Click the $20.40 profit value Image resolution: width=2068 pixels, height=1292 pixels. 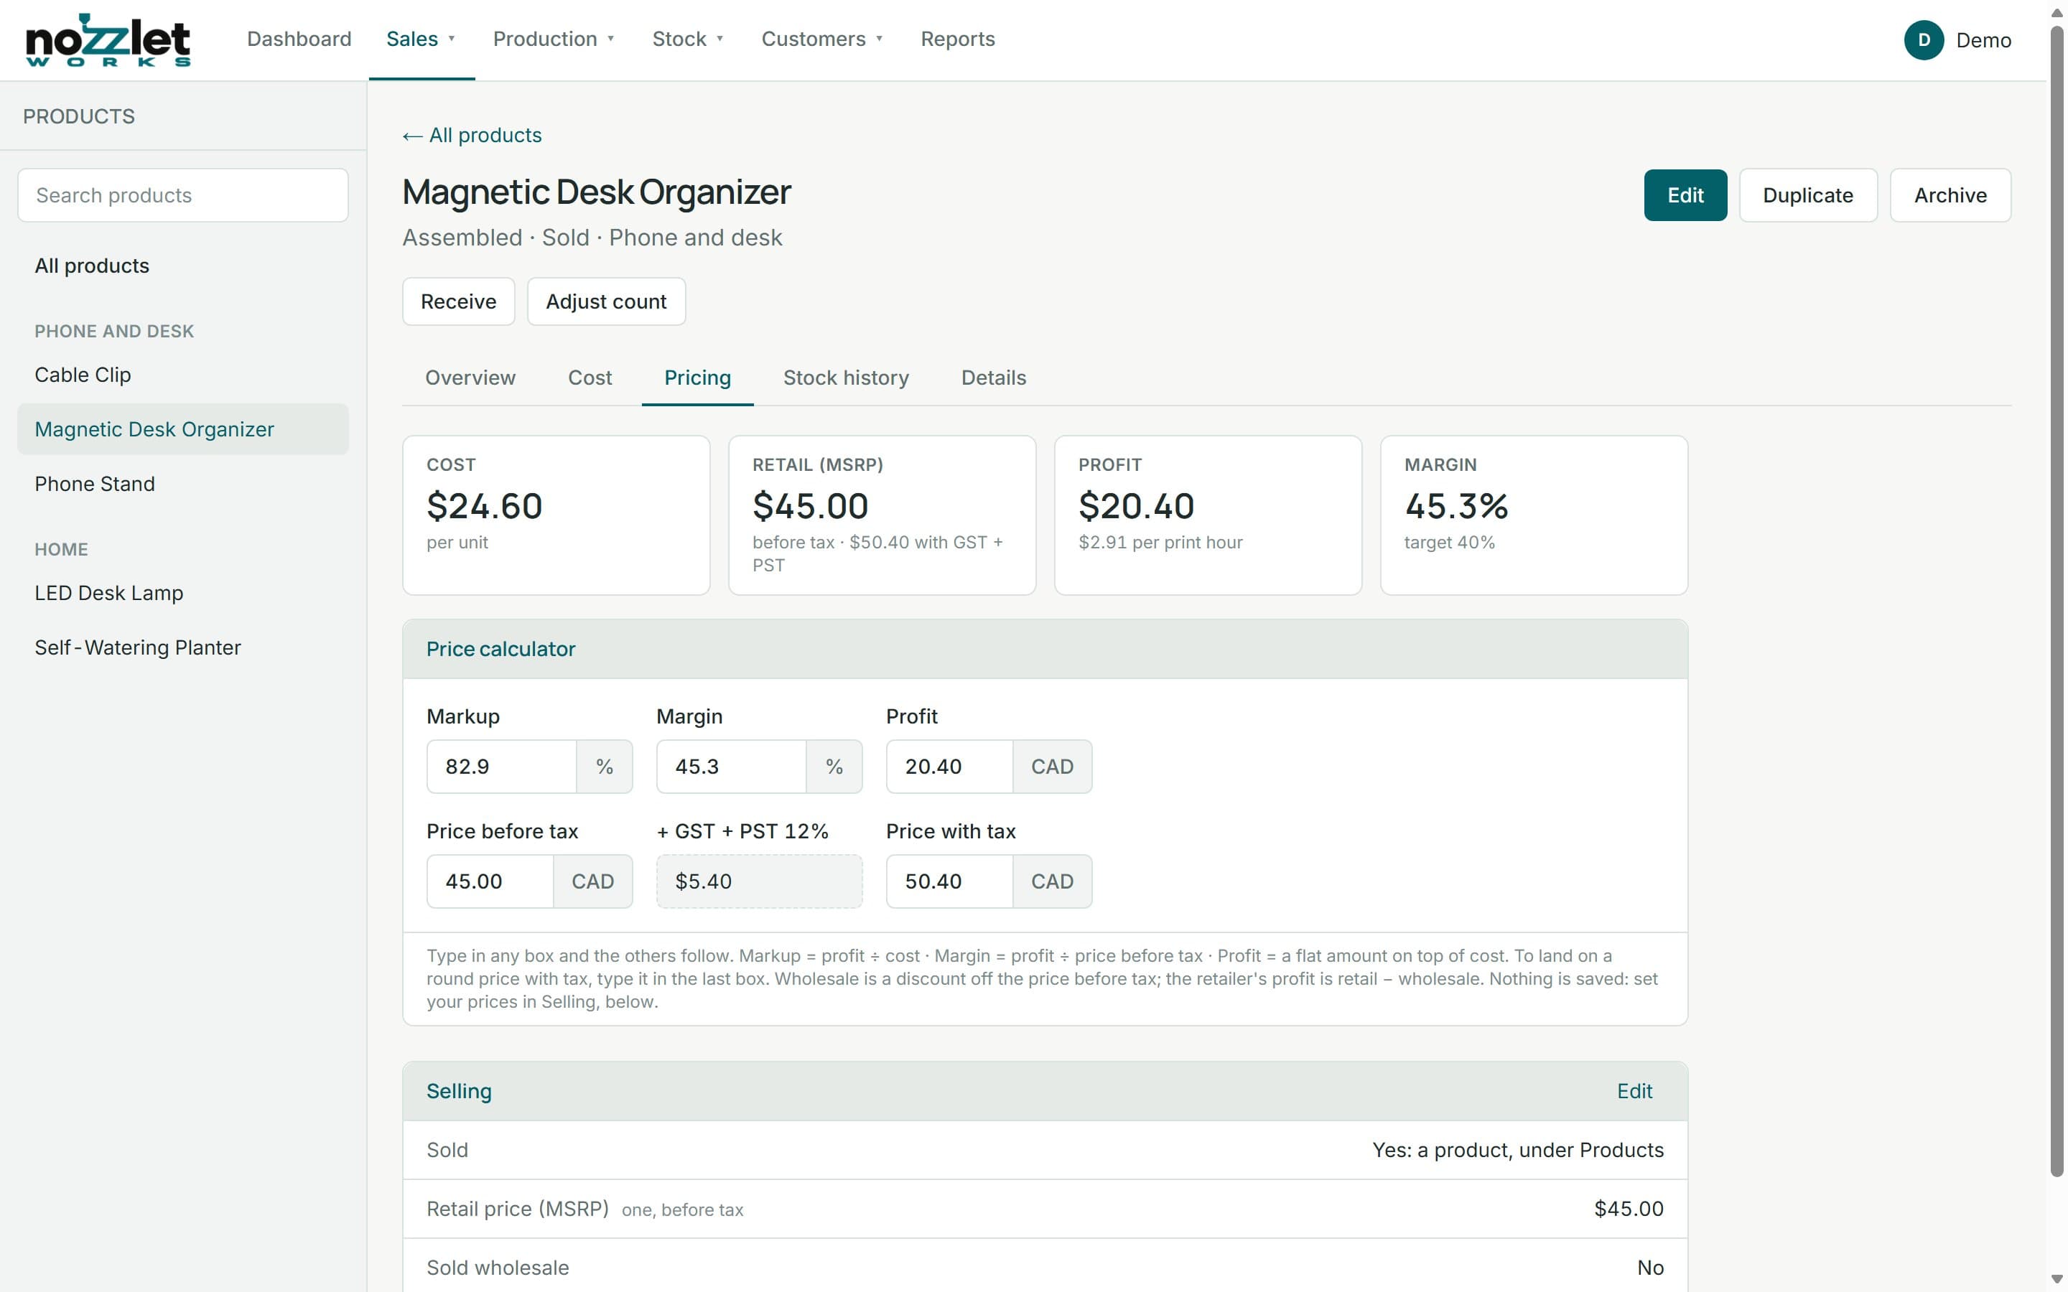tap(1136, 506)
